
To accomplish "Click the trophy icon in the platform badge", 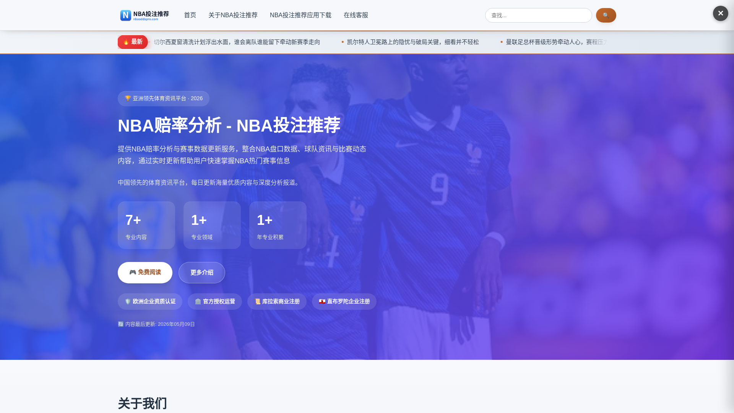I will 128,99.
